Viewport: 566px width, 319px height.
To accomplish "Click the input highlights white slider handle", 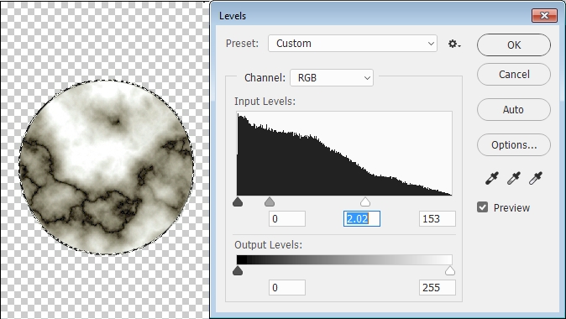I will click(x=365, y=201).
